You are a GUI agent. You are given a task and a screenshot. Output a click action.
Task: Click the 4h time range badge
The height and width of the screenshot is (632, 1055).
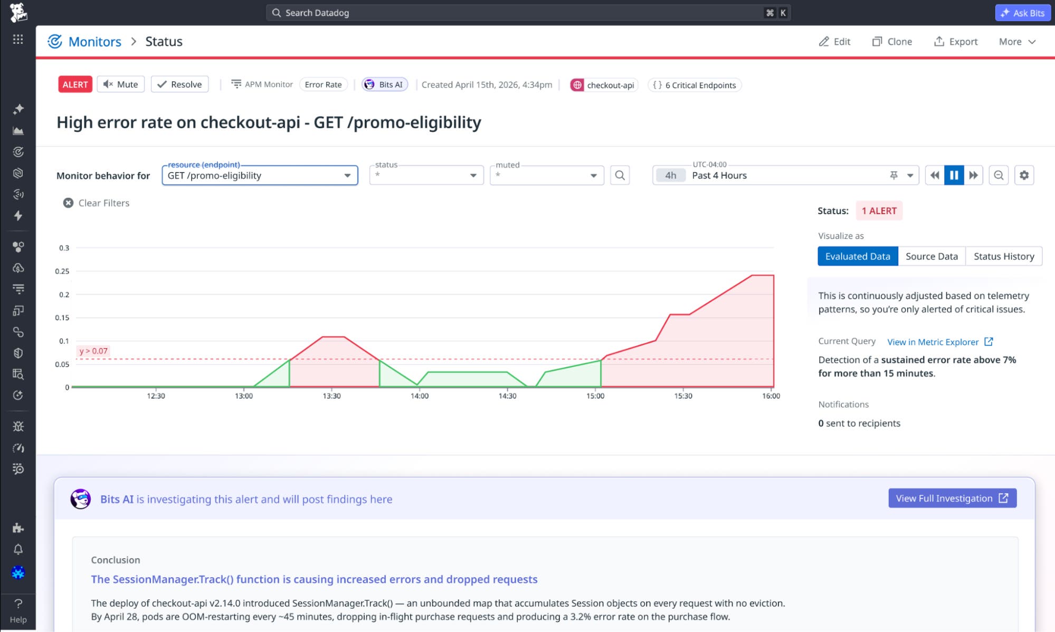tap(670, 175)
